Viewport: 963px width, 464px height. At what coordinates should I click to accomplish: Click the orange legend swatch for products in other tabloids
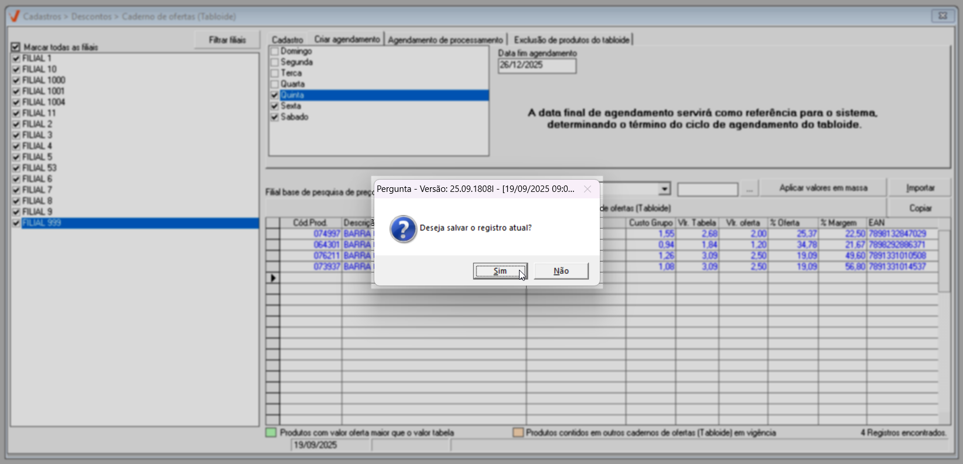(518, 433)
